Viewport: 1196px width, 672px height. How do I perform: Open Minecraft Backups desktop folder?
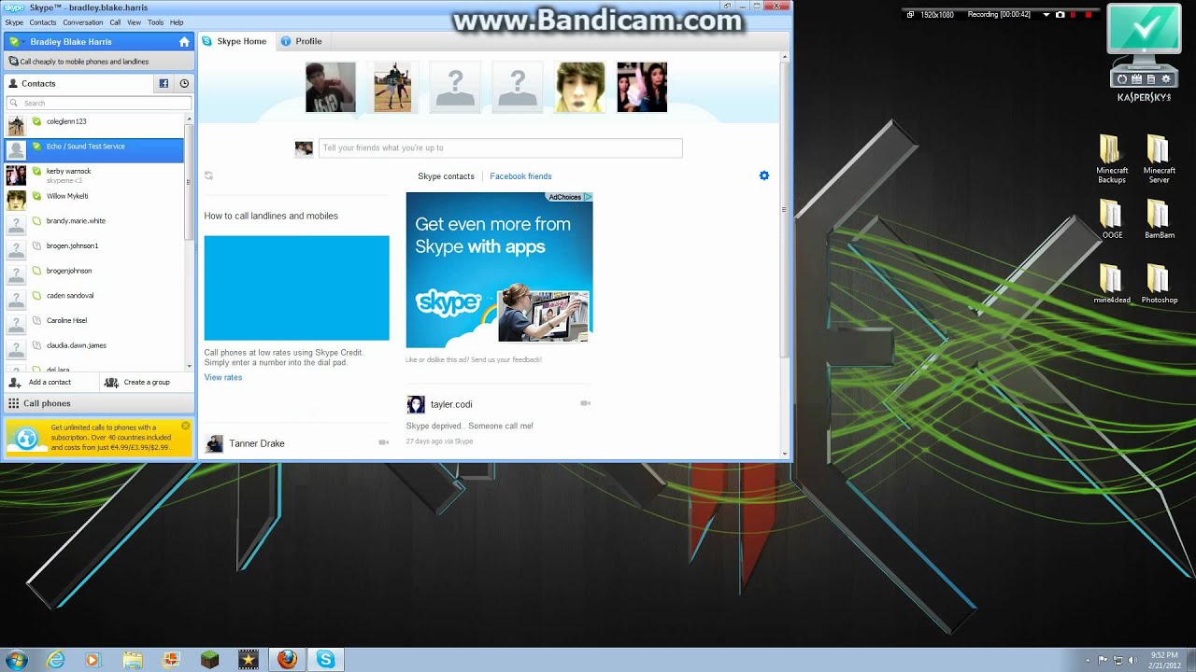(1112, 159)
